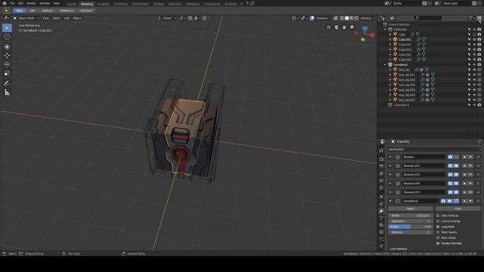Toggle render camera icon for Cube.003

pyautogui.click(x=479, y=49)
